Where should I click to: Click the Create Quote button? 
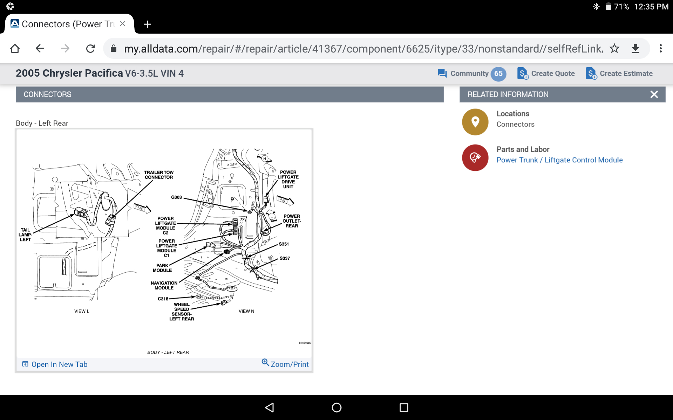546,73
